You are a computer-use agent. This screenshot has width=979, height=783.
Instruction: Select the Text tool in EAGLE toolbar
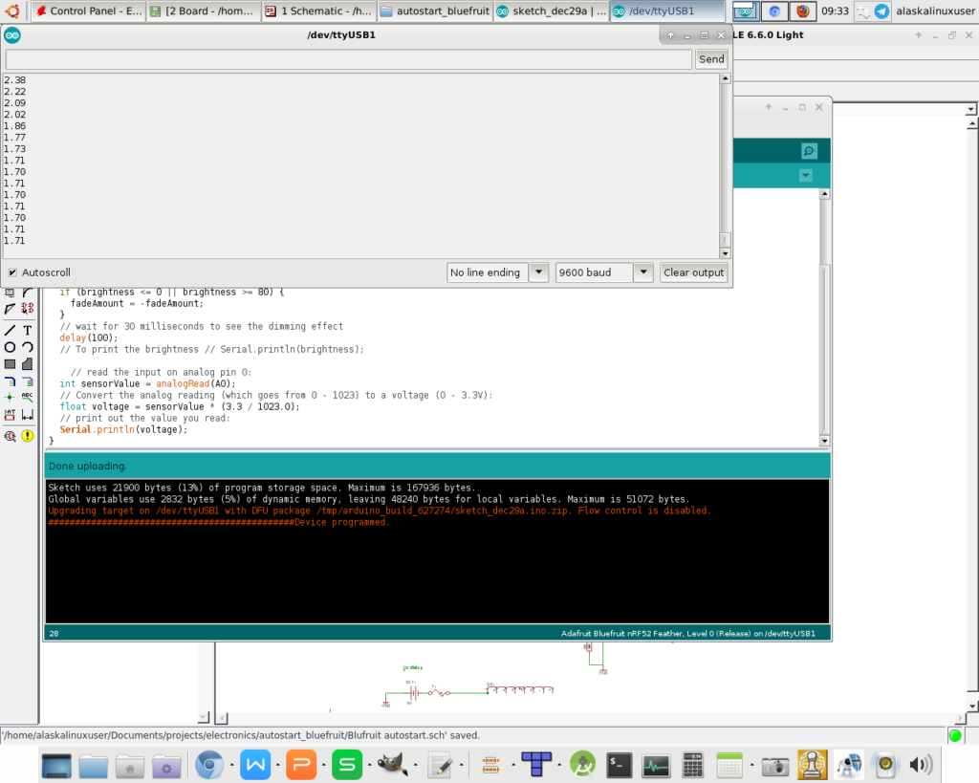[28, 330]
